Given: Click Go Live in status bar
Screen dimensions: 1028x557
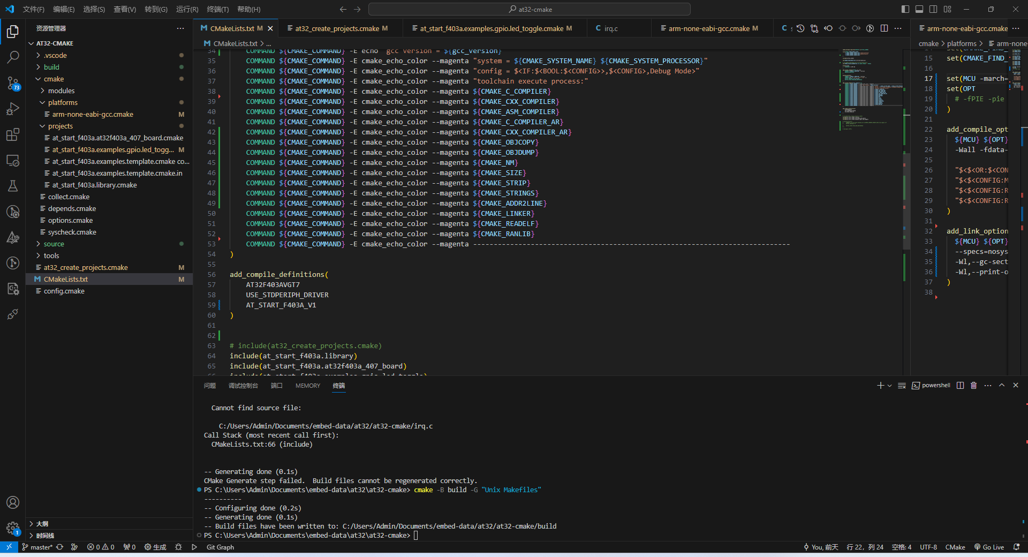Looking at the screenshot, I should click(x=989, y=547).
